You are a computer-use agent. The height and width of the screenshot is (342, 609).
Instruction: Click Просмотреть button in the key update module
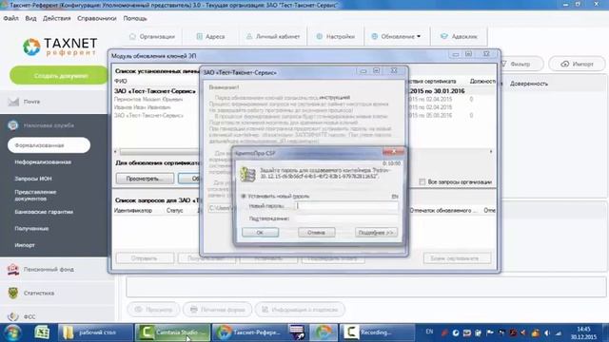click(145, 179)
